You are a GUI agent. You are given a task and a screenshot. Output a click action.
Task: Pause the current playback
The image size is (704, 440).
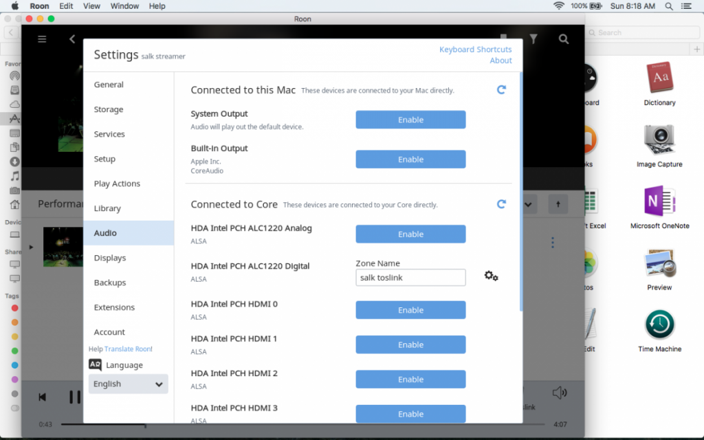click(x=75, y=397)
